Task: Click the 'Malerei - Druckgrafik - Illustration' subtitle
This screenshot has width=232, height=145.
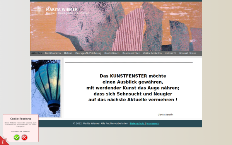Action: click(68, 13)
